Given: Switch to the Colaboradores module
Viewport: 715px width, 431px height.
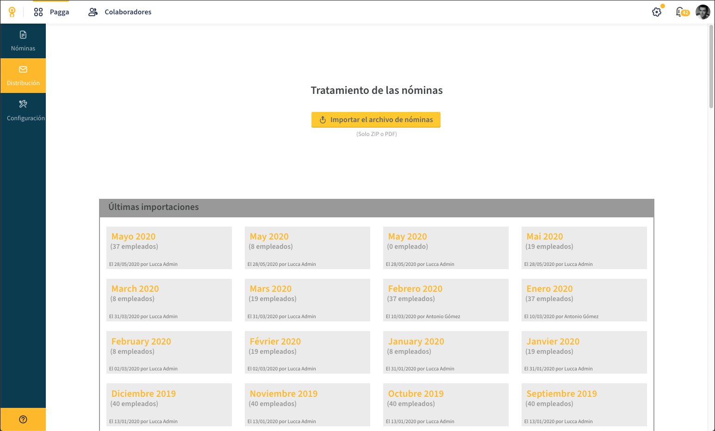Looking at the screenshot, I should pos(120,12).
